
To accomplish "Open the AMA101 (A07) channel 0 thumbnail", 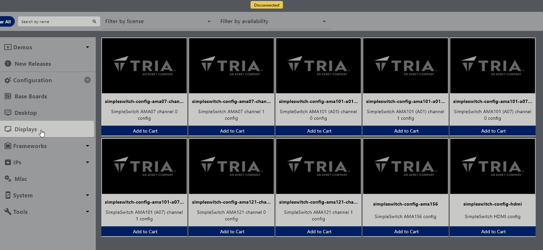I will (493, 66).
